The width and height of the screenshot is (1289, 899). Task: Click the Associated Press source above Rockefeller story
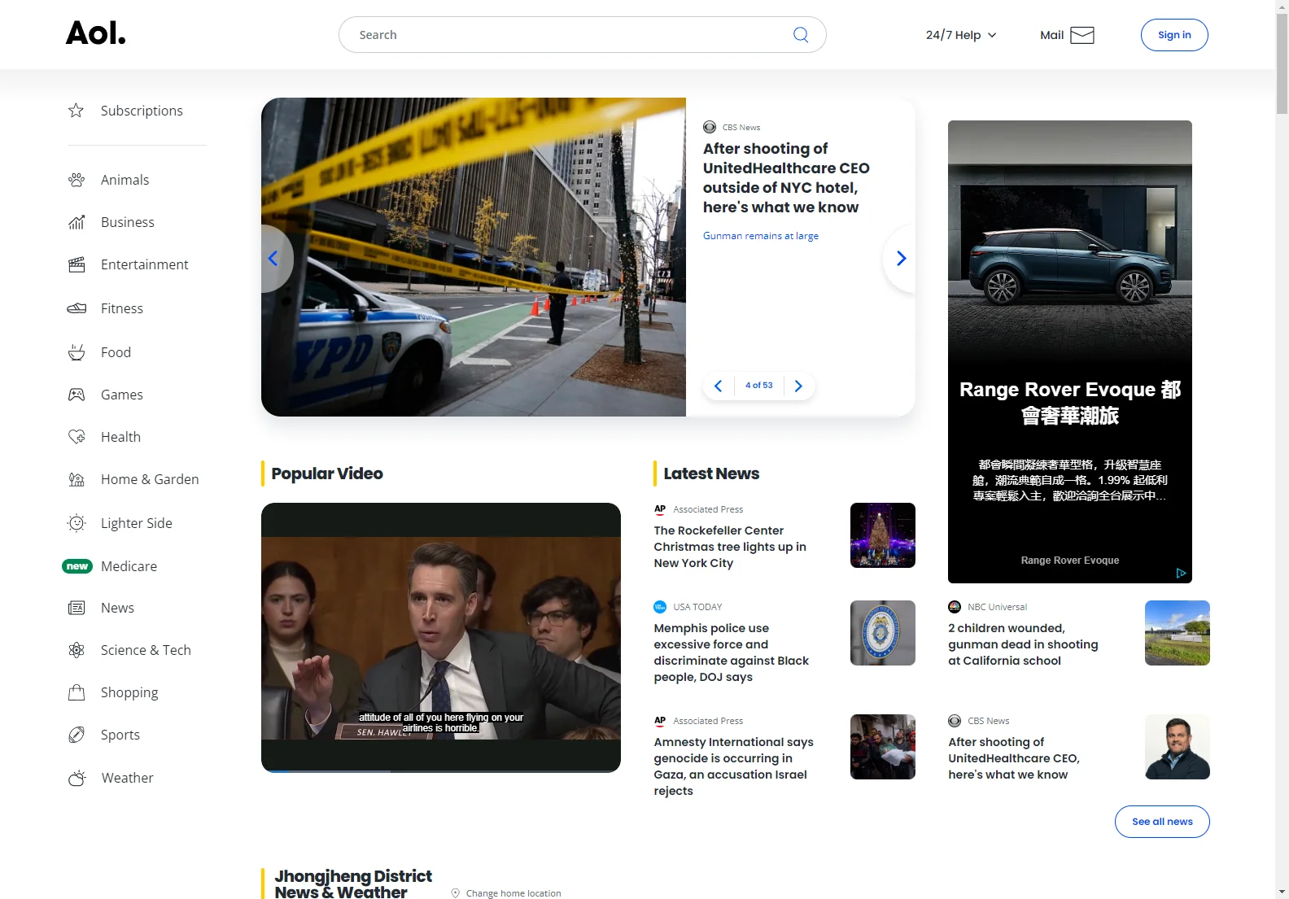tap(708, 509)
